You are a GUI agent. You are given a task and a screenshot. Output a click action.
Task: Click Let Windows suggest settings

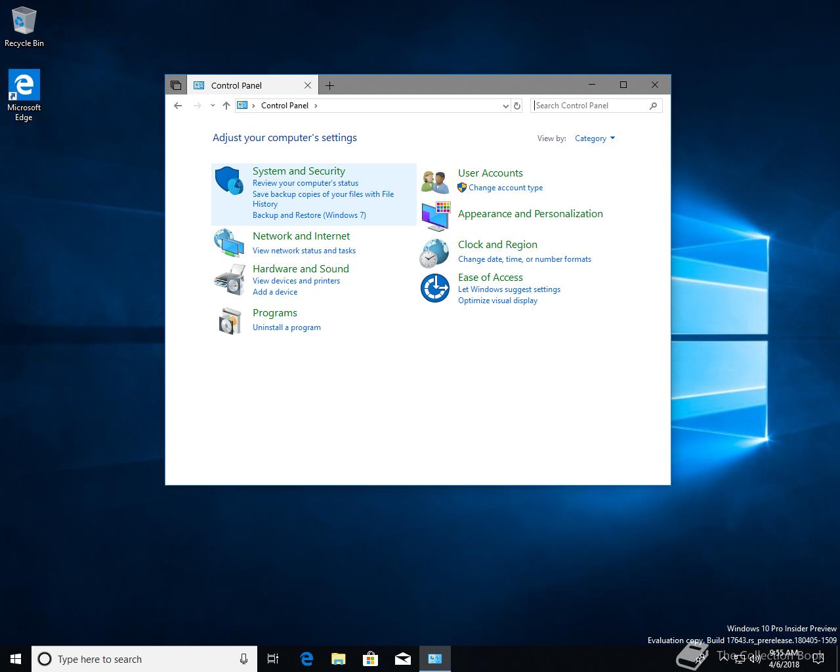(509, 289)
